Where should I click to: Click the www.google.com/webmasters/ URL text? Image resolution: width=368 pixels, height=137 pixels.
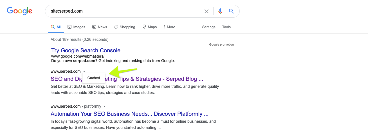click(x=78, y=56)
